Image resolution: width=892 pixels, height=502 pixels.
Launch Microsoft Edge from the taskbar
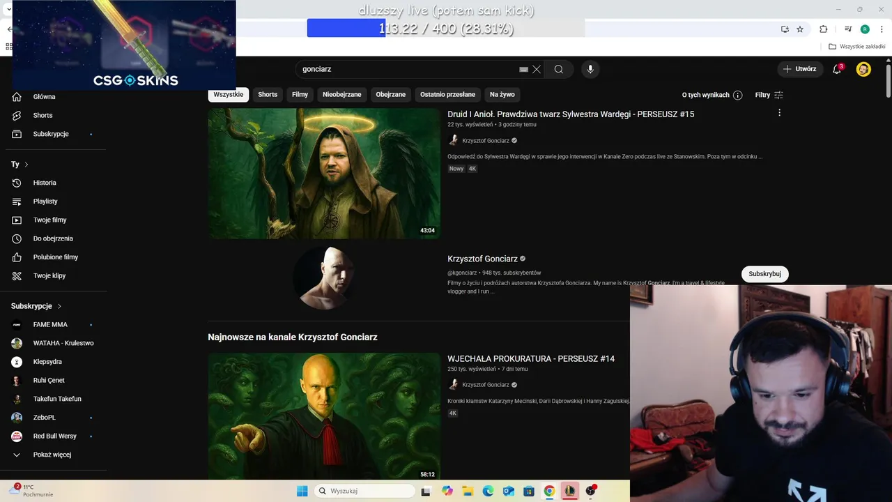pos(488,491)
